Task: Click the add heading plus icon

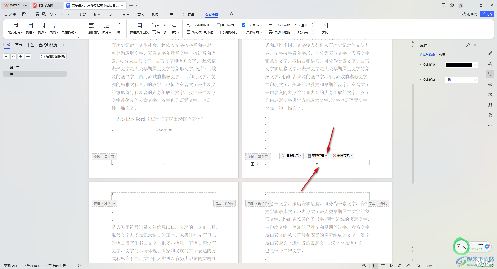Action: (x=21, y=56)
